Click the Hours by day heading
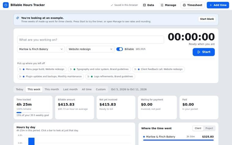This screenshot has height=145, width=232. tap(26, 127)
